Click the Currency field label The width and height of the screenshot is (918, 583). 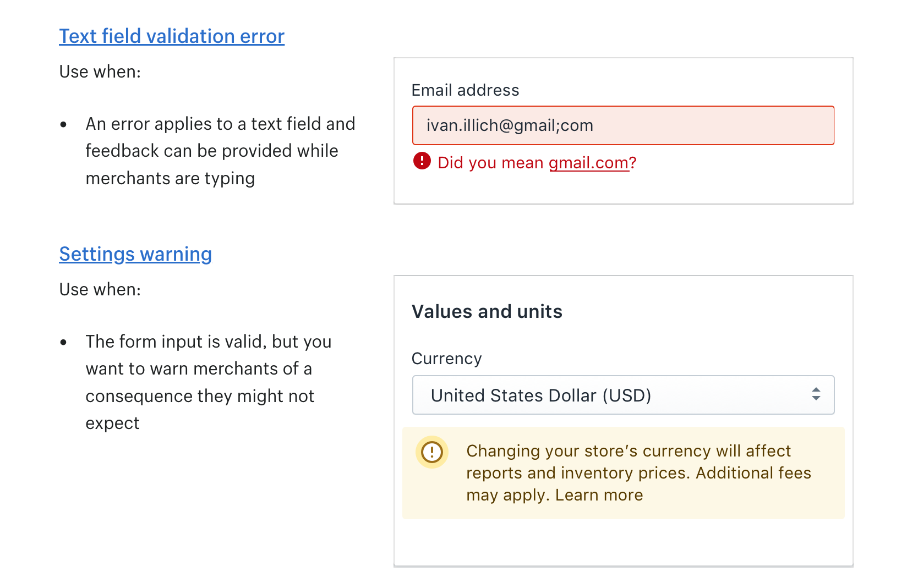(446, 359)
